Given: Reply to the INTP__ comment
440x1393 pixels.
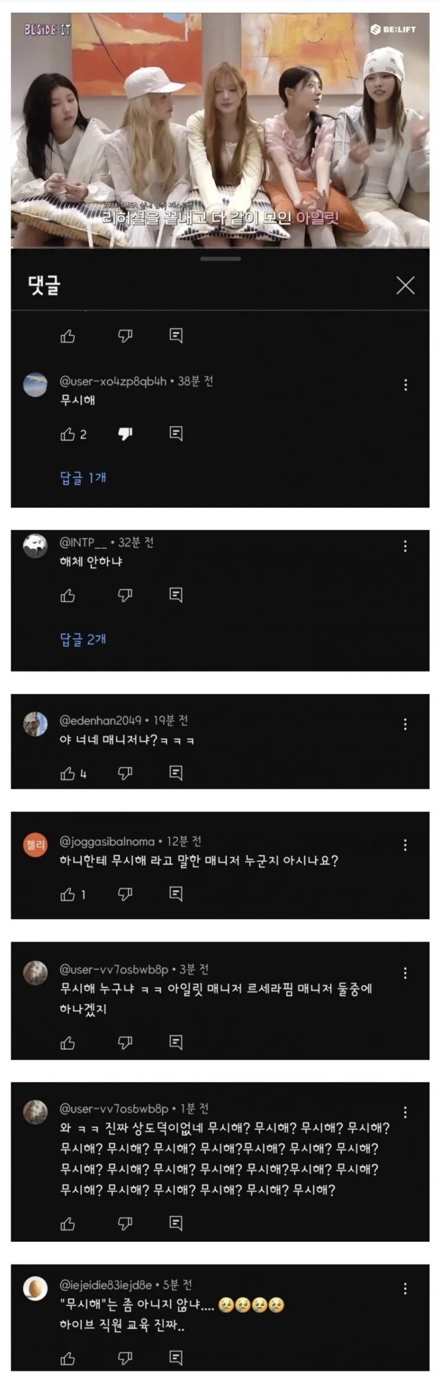Looking at the screenshot, I should click(x=176, y=595).
